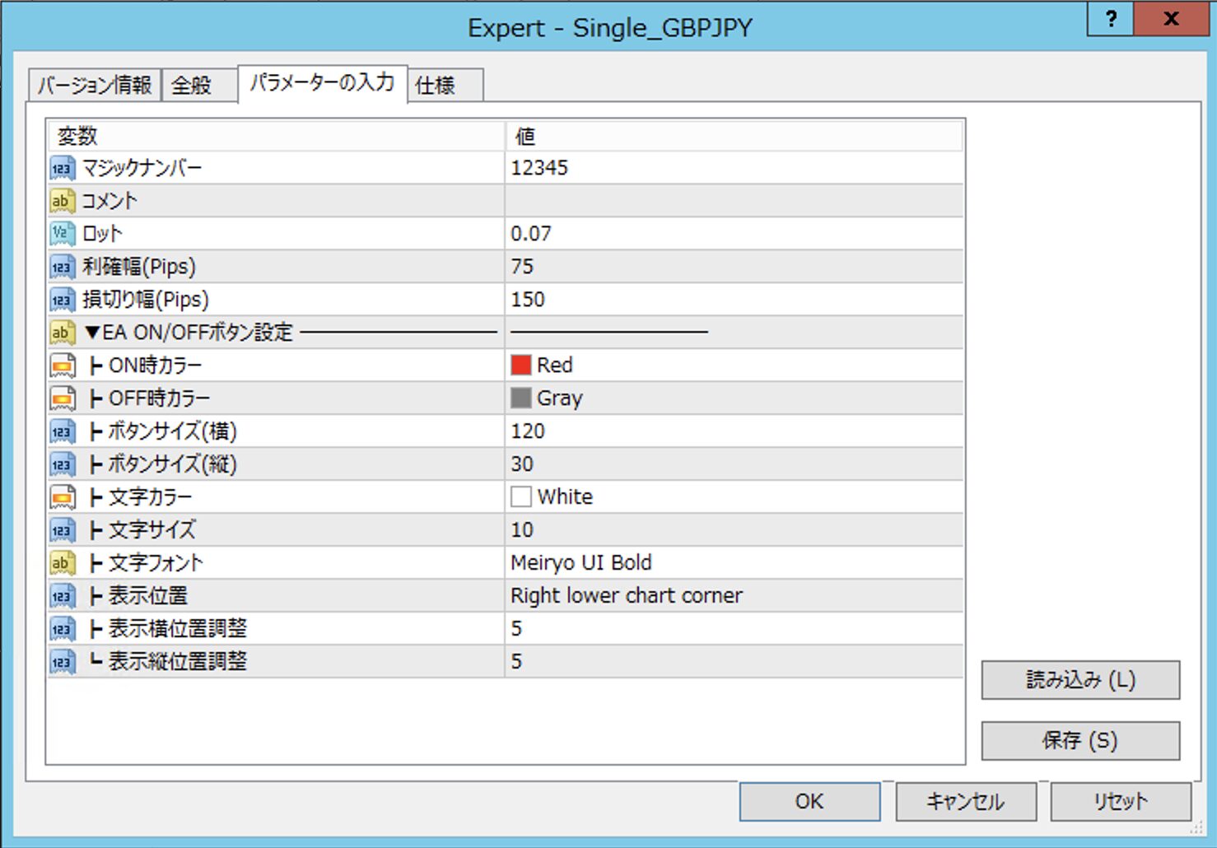Click the color icon beside 文字カラー
This screenshot has width=1217, height=848.
coord(62,497)
